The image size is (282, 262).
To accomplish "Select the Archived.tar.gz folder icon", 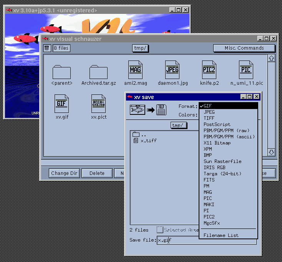I will click(x=99, y=72).
